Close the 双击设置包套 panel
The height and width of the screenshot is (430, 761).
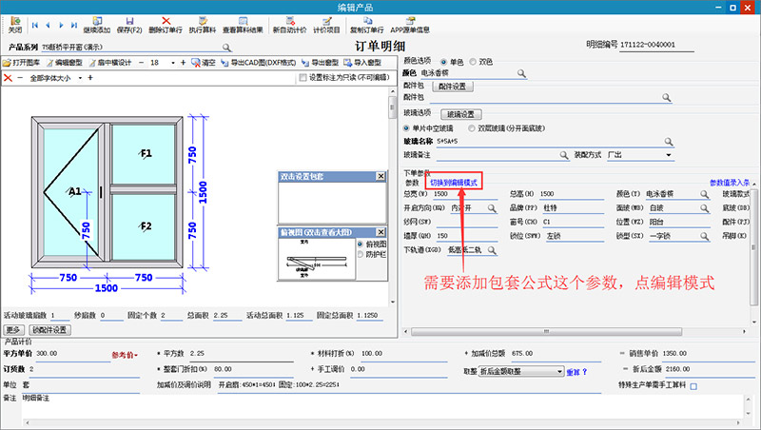381,177
